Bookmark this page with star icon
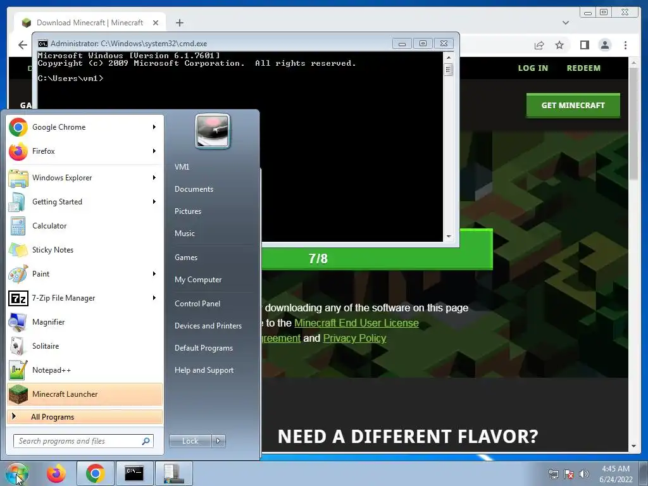This screenshot has width=648, height=486. pos(559,45)
